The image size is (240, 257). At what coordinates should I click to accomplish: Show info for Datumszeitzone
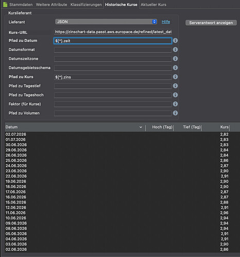[x=175, y=59]
